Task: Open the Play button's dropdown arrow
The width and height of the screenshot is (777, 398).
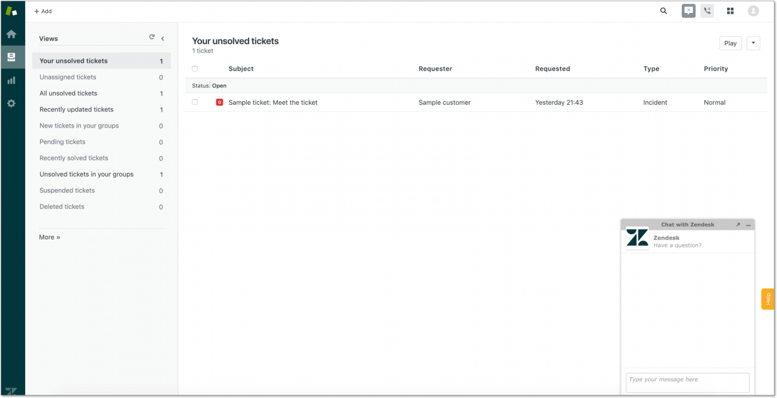Action: point(752,43)
